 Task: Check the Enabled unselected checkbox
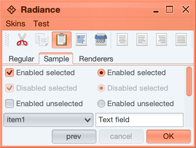pyautogui.click(x=10, y=104)
